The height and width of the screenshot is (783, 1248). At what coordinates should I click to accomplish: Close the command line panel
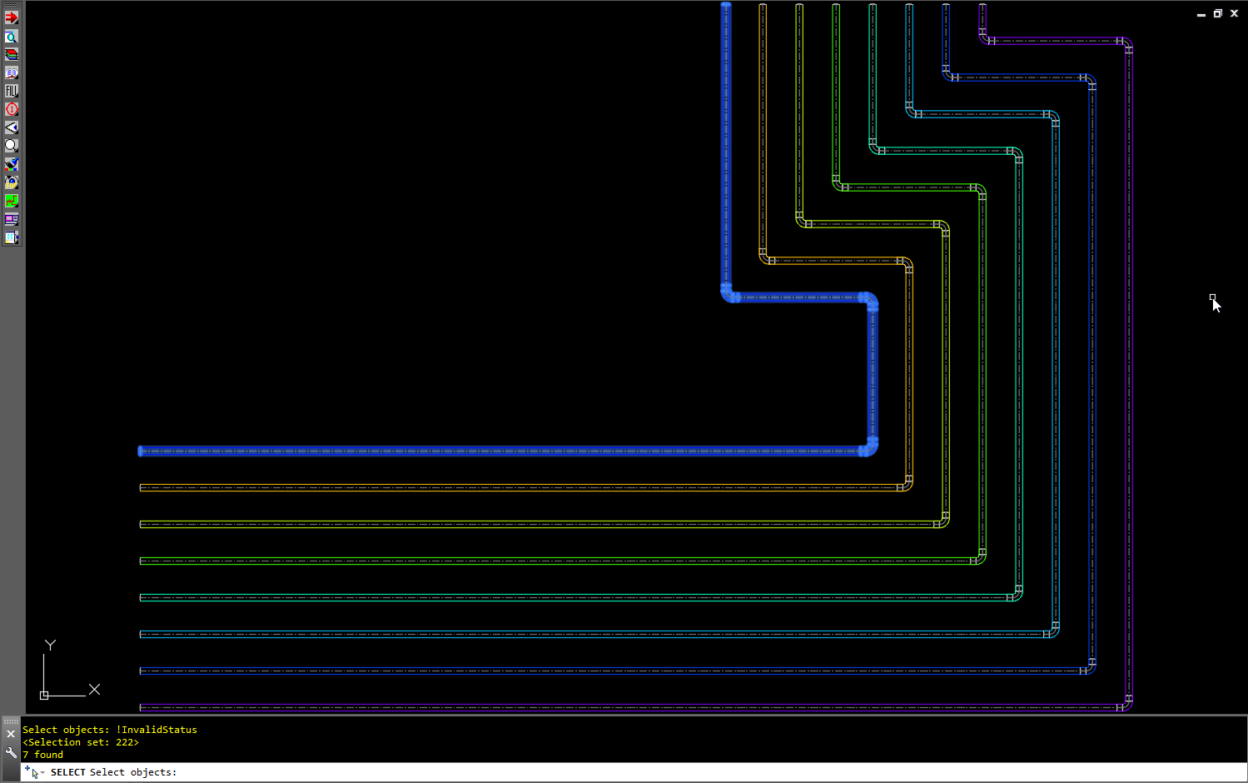pos(11,734)
